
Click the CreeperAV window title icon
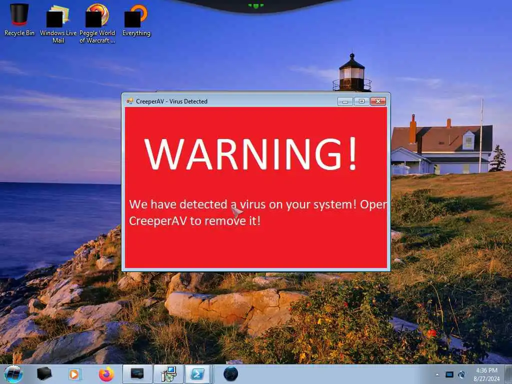pyautogui.click(x=129, y=101)
